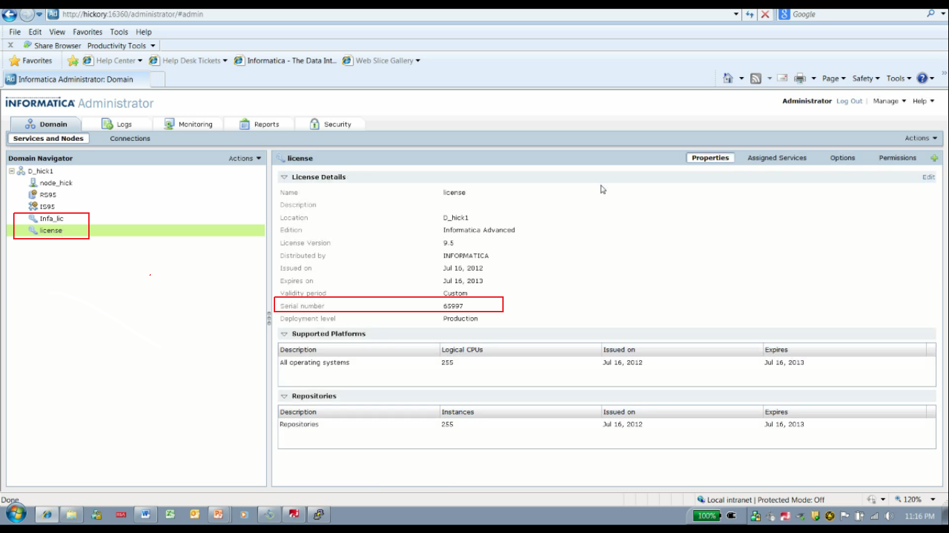Image resolution: width=949 pixels, height=533 pixels.
Task: Switch to the Reports tab
Action: 258,124
